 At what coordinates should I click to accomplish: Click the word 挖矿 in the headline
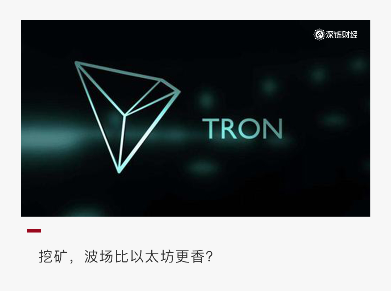(x=53, y=256)
